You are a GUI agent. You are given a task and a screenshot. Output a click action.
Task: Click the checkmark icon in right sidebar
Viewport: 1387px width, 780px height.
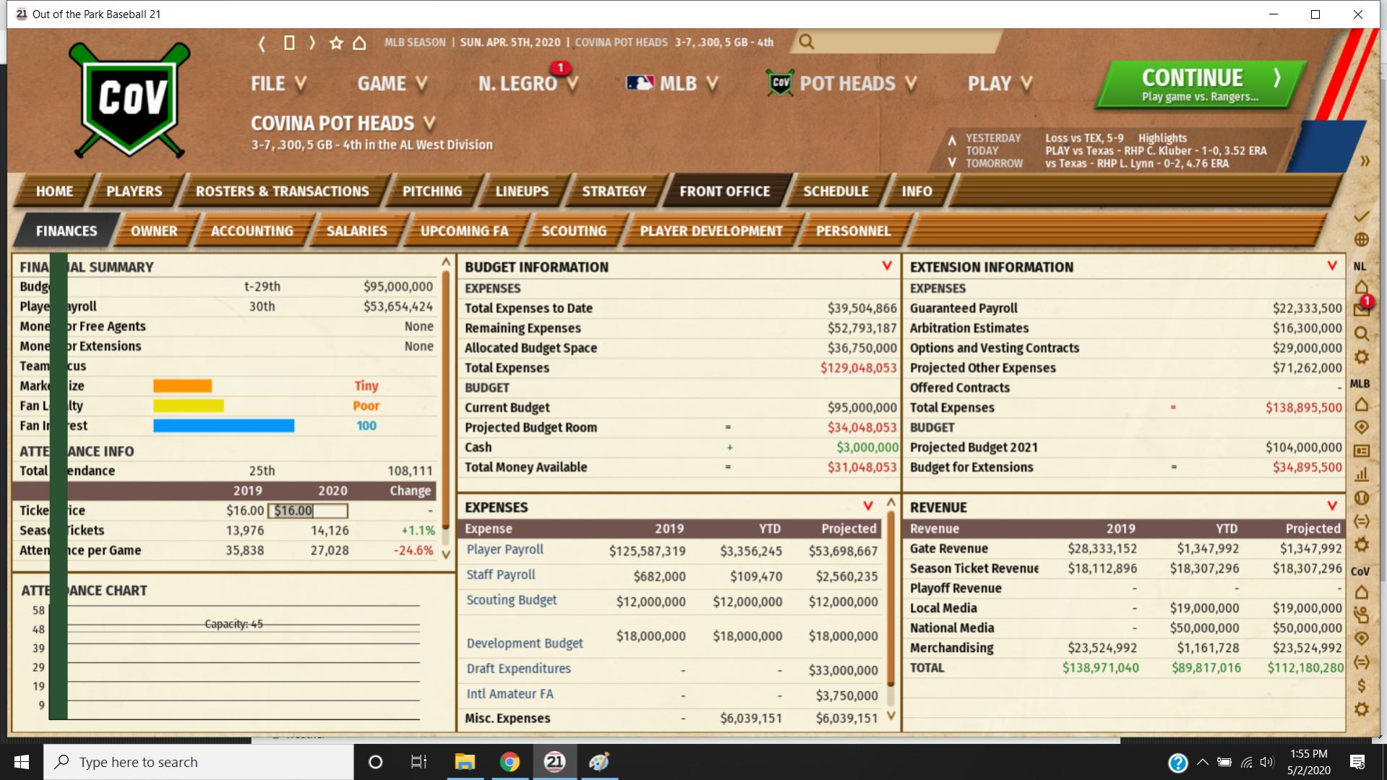pos(1361,216)
